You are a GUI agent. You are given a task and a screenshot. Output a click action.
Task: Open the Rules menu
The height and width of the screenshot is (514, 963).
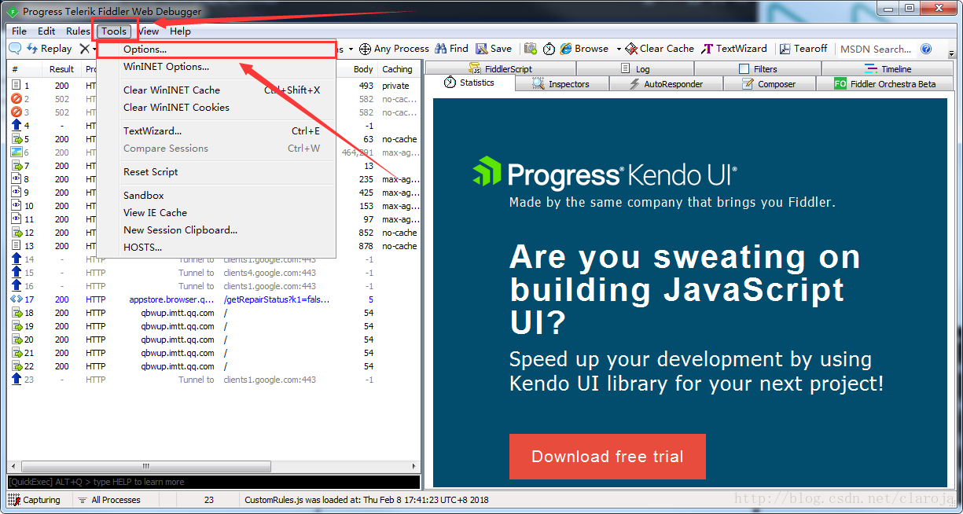78,31
